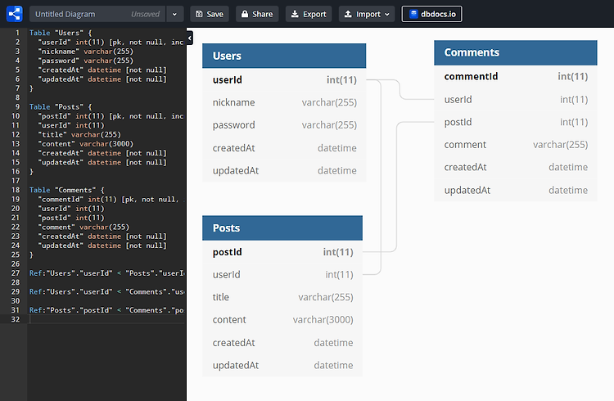This screenshot has height=401, width=614.
Task: Open the dbdocs.io link button
Action: pyautogui.click(x=432, y=14)
